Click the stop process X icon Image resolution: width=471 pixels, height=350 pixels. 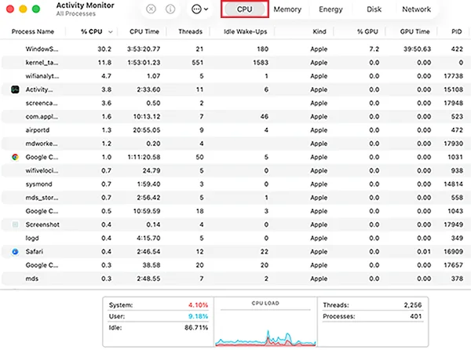click(151, 9)
